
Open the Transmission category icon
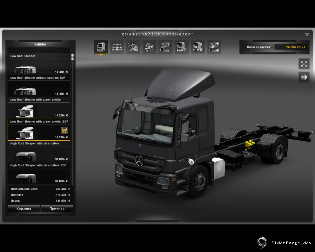(150, 47)
